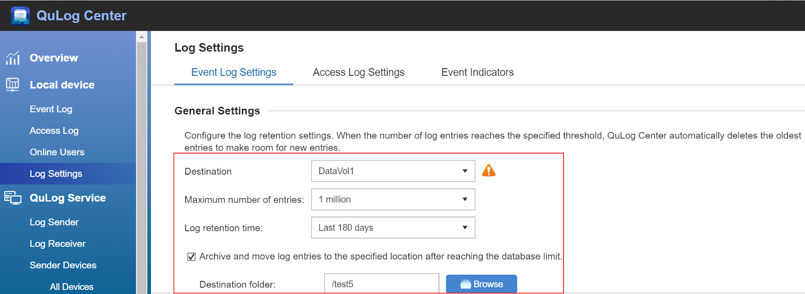Switch to the Access Log Settings tab
This screenshot has height=294, width=805.
(x=358, y=72)
